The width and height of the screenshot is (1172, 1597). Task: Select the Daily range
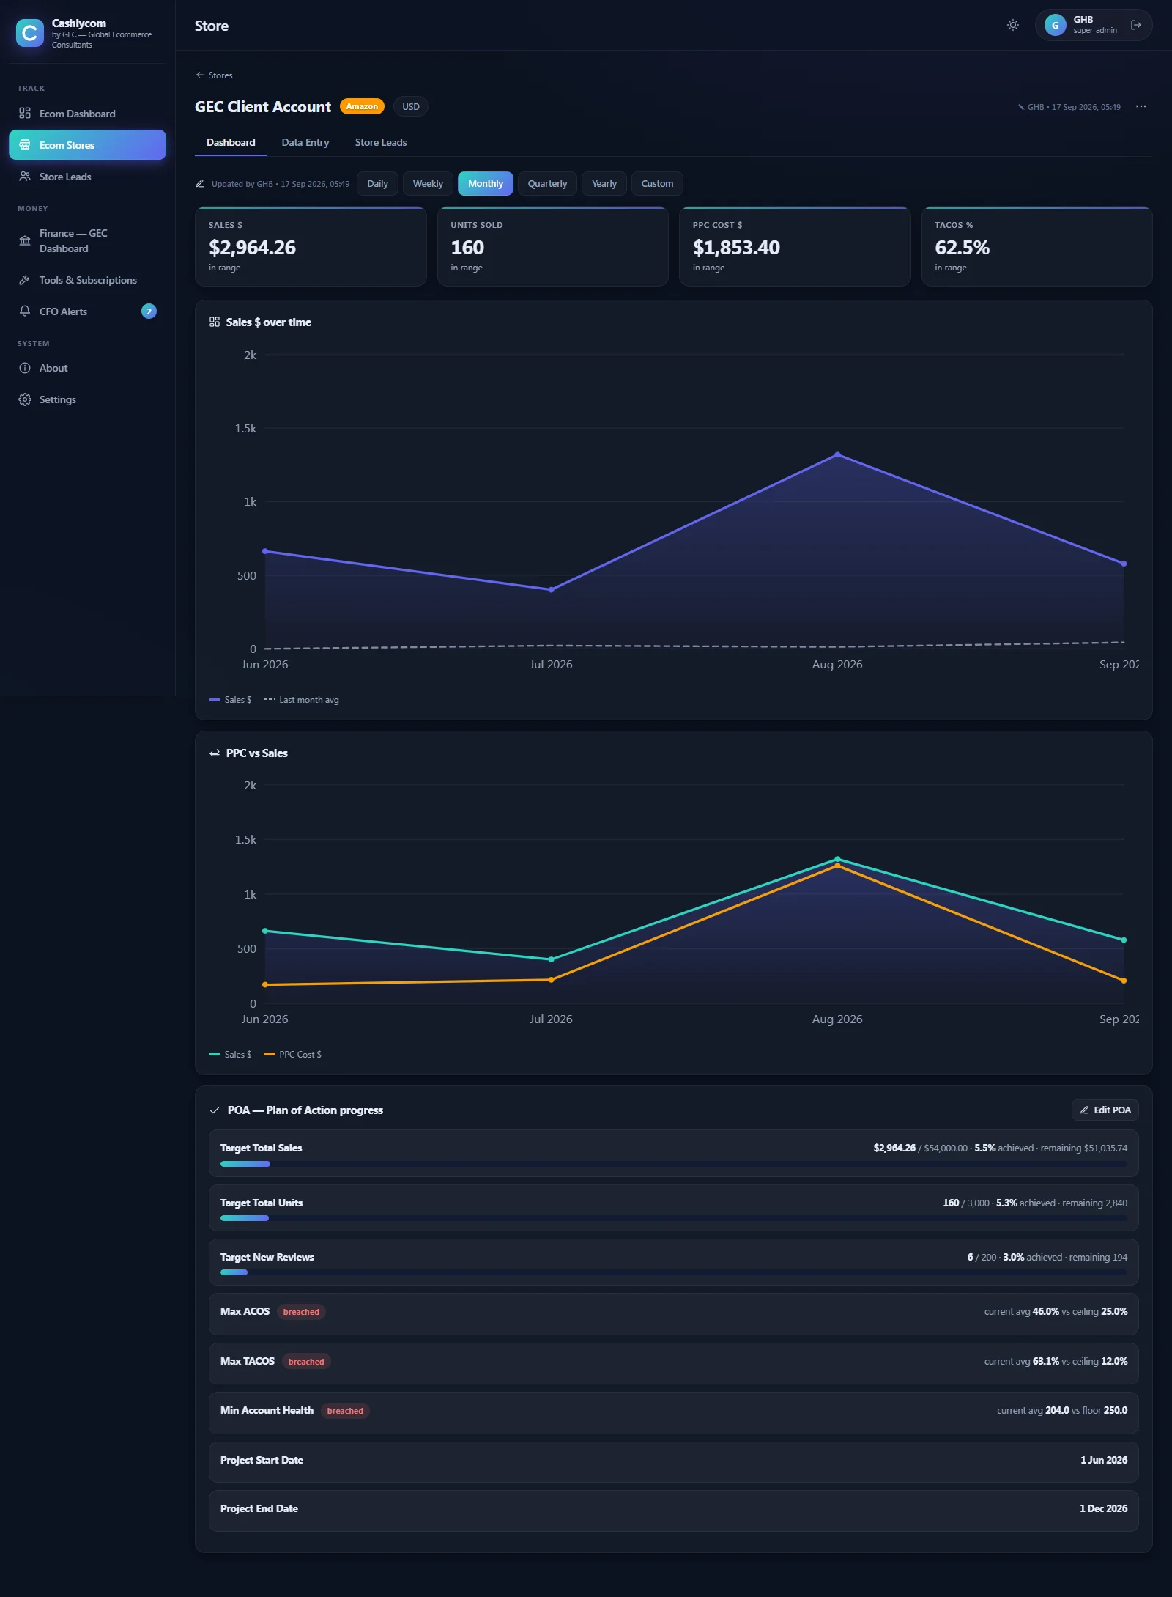(x=377, y=184)
